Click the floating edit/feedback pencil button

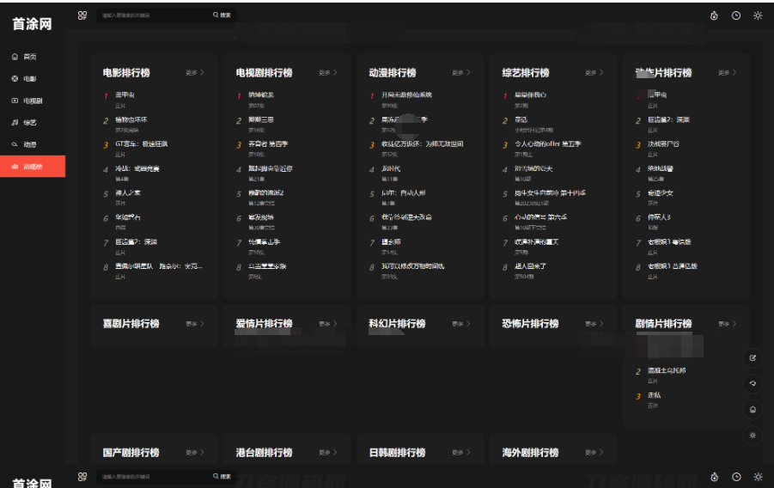coord(753,357)
